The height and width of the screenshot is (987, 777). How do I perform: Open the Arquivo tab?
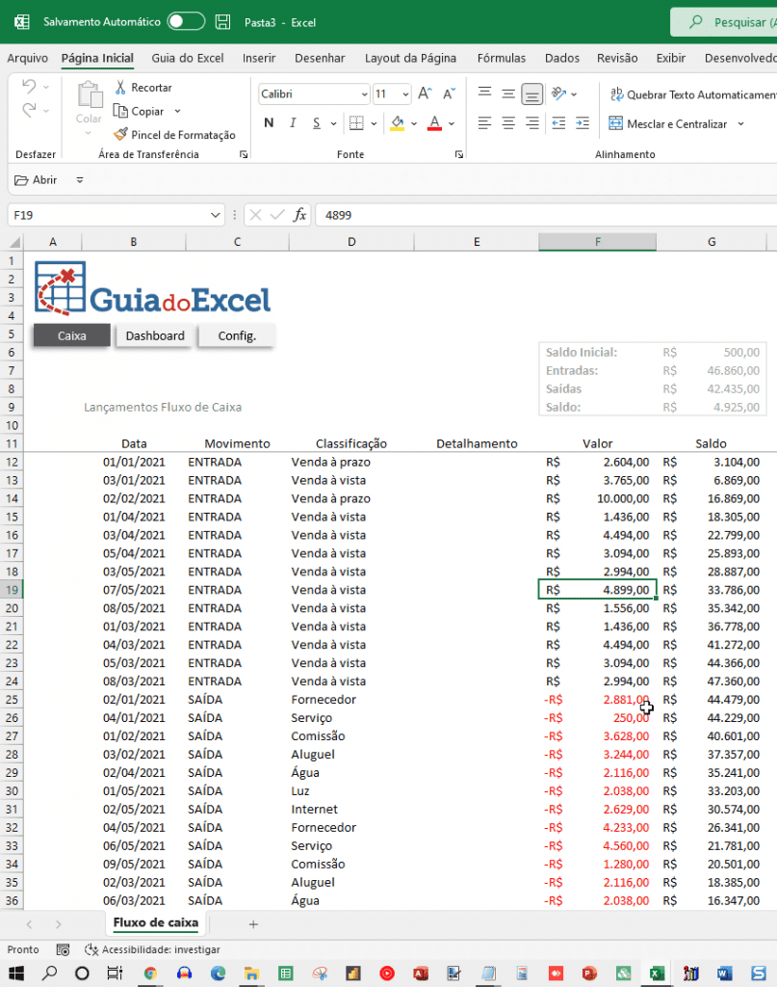[x=27, y=58]
